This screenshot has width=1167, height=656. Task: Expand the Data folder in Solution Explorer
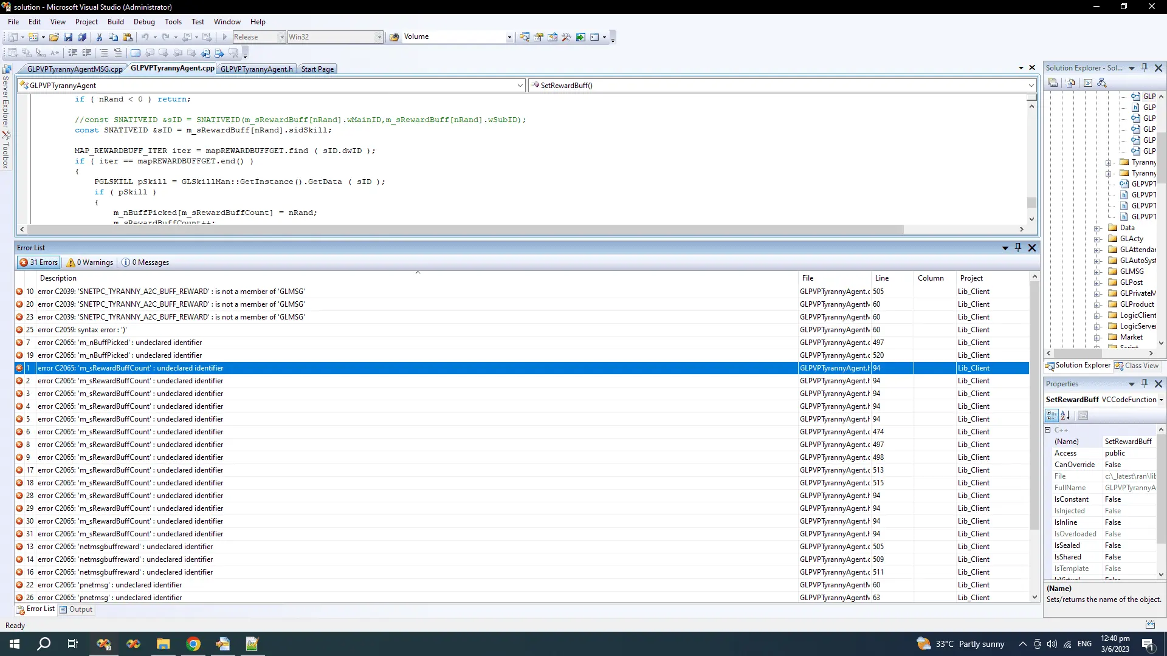click(x=1097, y=228)
